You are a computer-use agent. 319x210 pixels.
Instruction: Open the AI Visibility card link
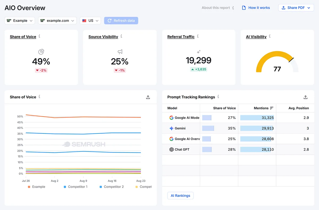pos(256,37)
